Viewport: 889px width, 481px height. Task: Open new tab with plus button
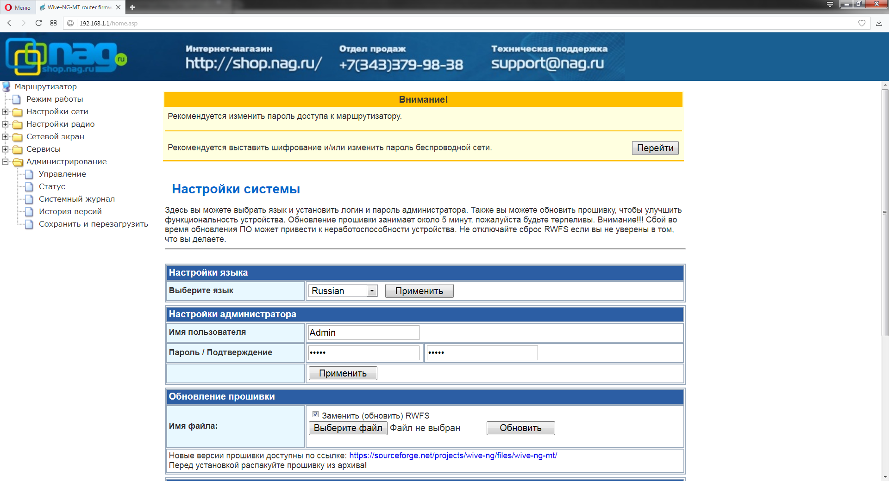(x=132, y=7)
